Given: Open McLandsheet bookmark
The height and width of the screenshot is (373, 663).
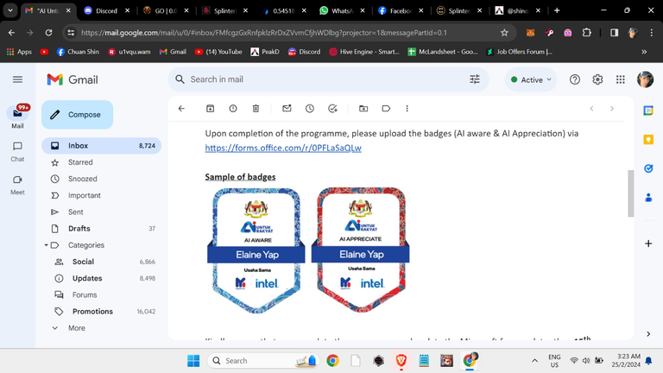Looking at the screenshot, I should pyautogui.click(x=442, y=52).
